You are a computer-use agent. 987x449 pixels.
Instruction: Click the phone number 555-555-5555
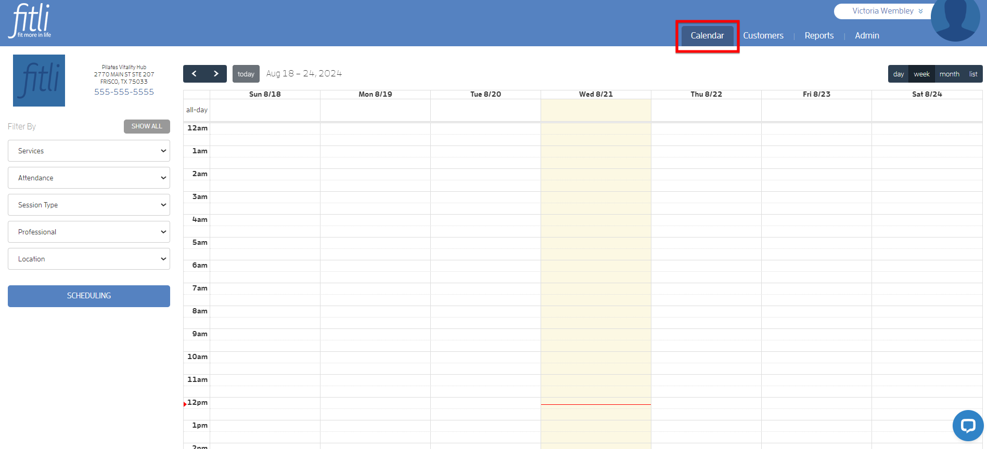(x=124, y=91)
